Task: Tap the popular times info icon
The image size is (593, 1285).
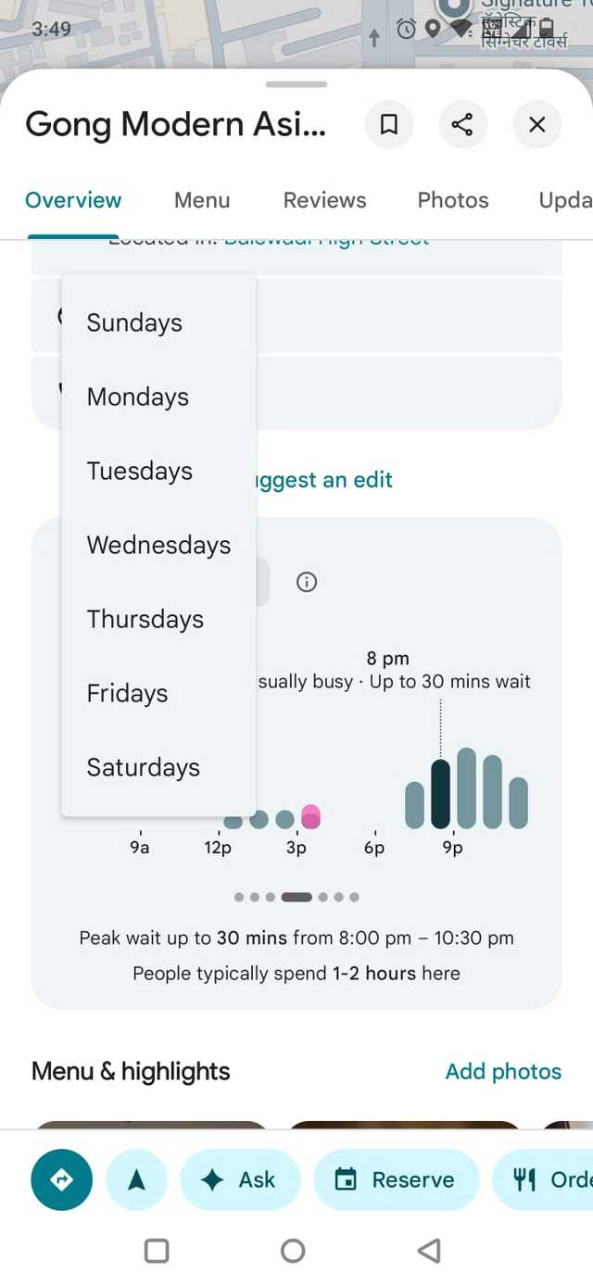Action: tap(307, 582)
